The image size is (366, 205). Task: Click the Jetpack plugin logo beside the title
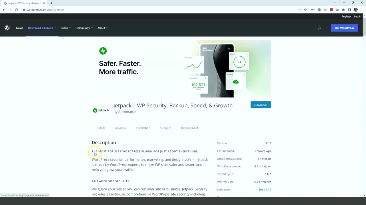(x=101, y=110)
